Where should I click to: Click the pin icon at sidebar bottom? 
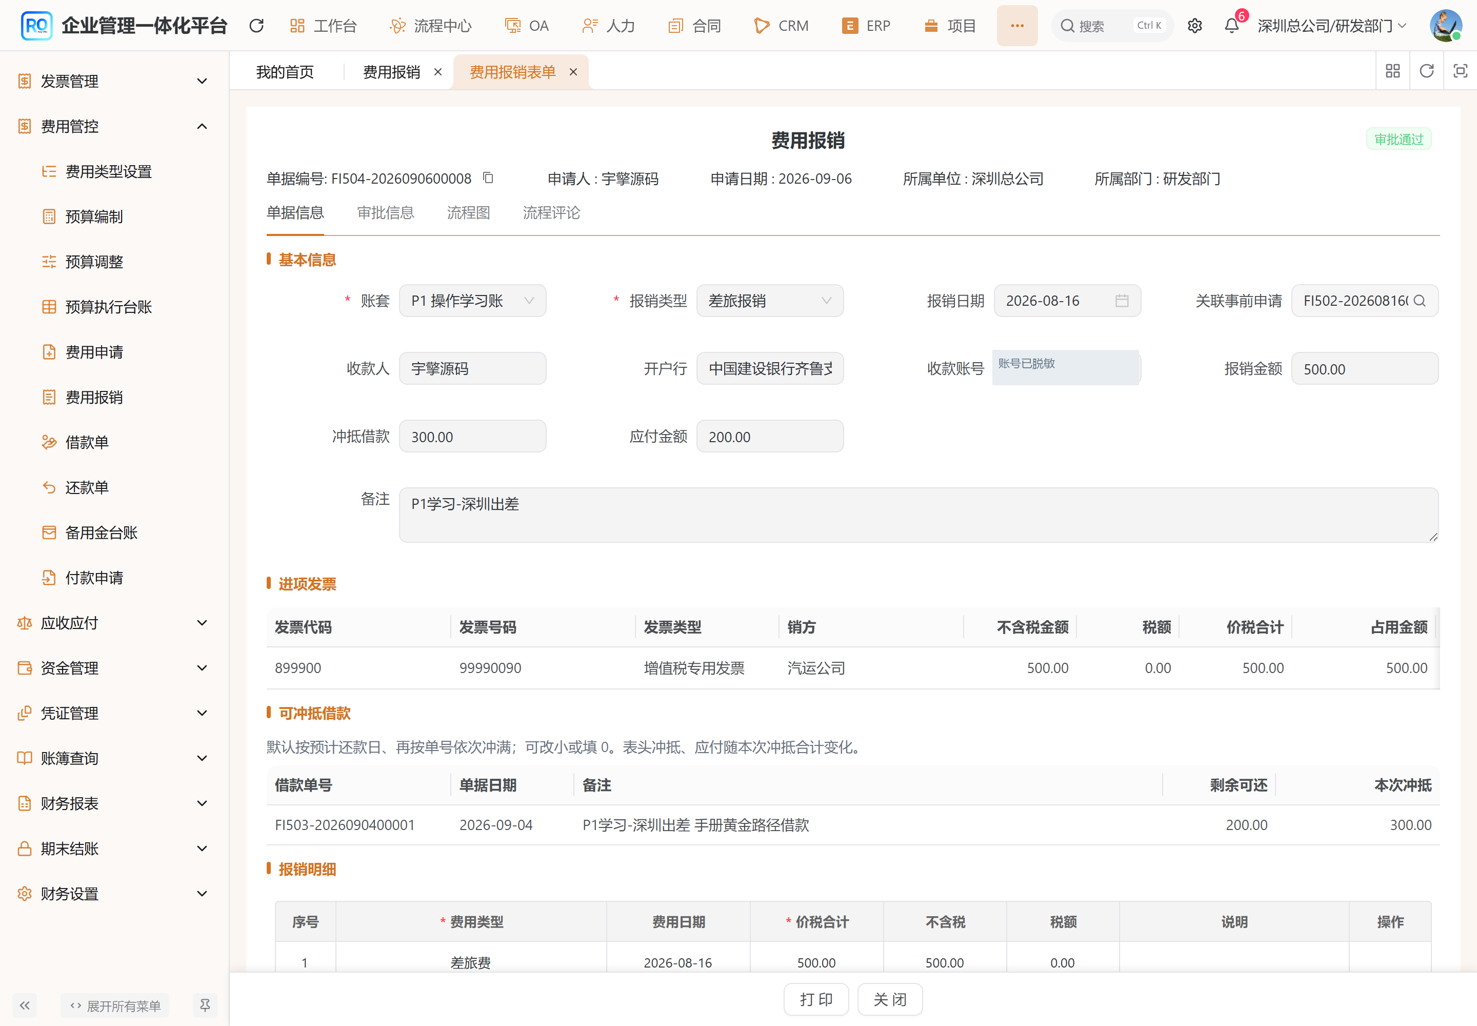205,1005
